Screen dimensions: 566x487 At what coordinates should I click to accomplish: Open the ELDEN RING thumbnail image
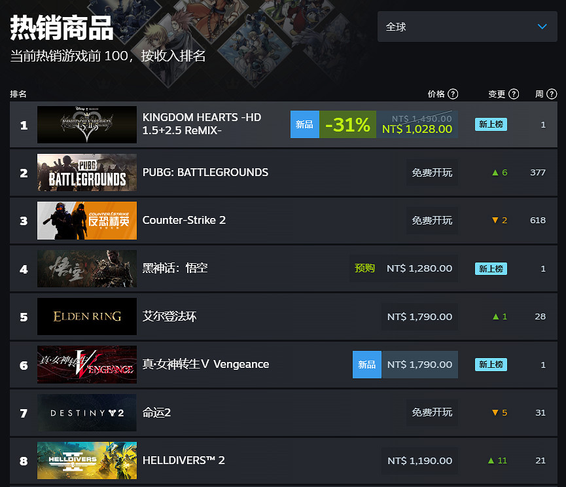(87, 317)
